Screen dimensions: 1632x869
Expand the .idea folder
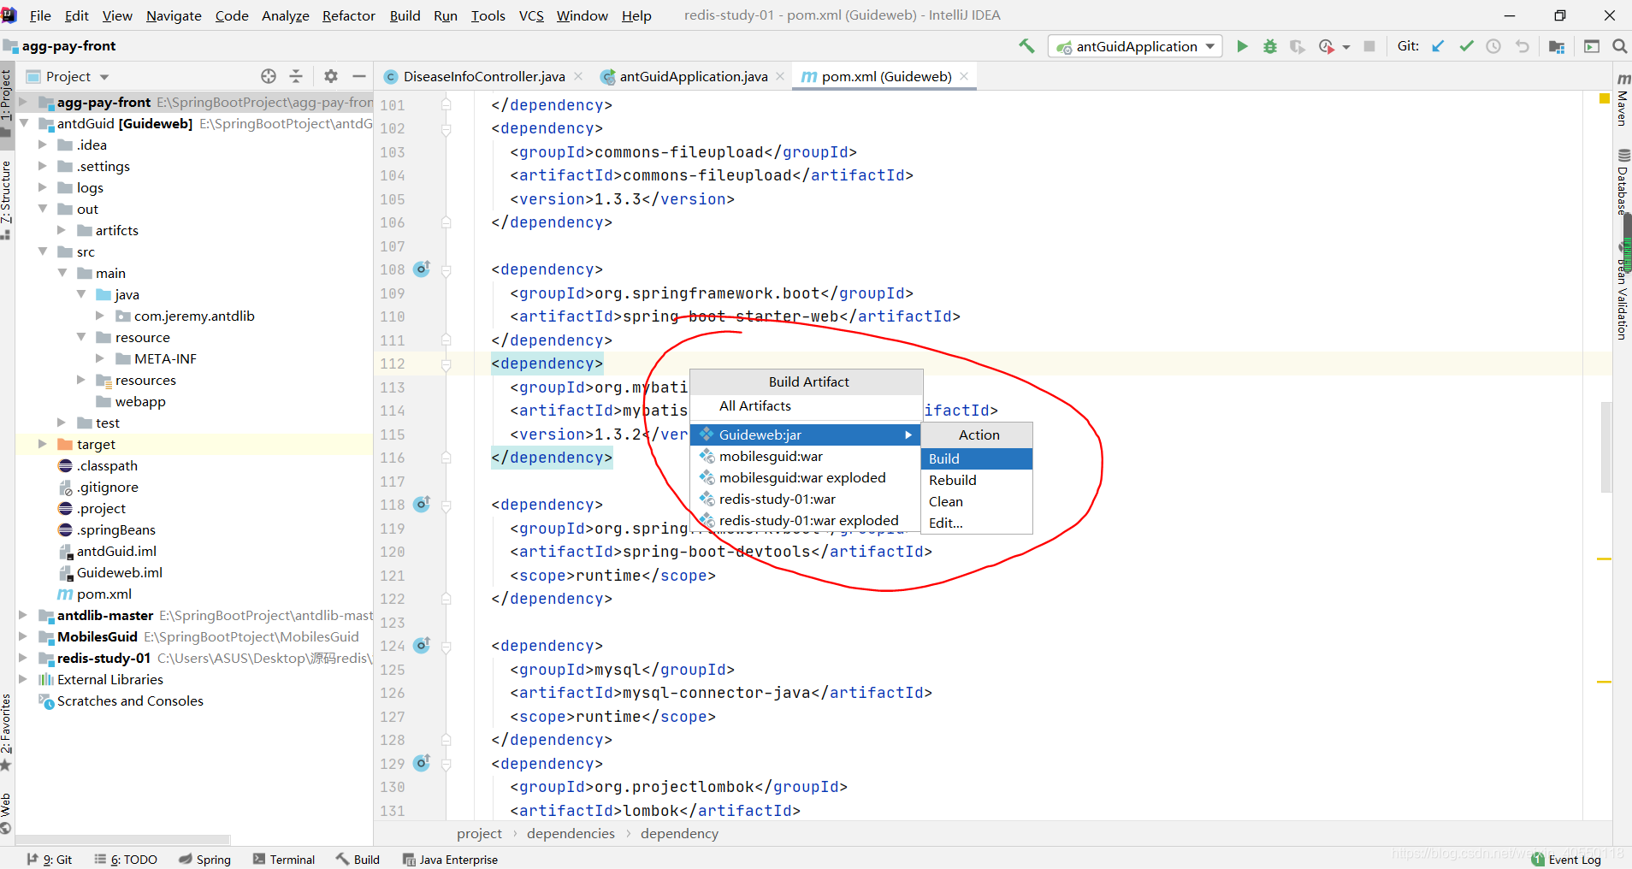point(43,145)
